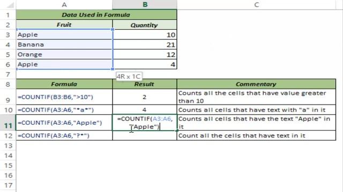Select commentary 'Count all the cells that have text' cell
Image resolution: width=343 pixels, height=192 pixels.
coord(256,135)
